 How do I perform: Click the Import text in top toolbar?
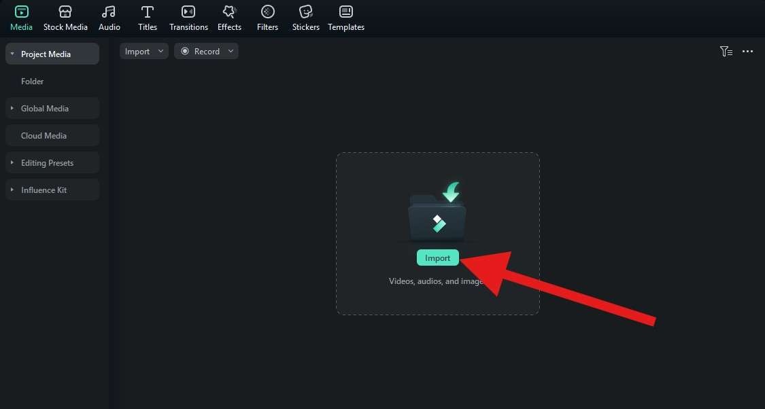click(137, 51)
